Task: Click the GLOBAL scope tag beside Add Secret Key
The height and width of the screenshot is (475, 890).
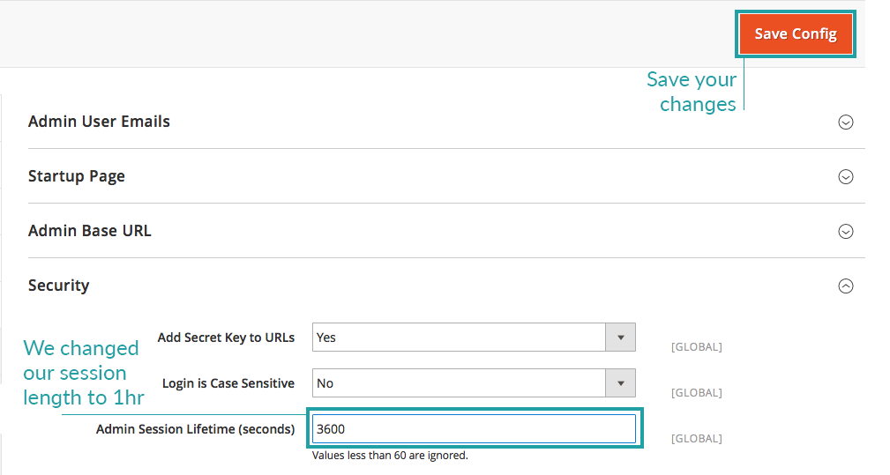Action: coord(696,347)
